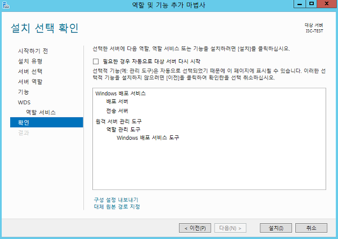This screenshot has width=338, height=239.
Task: Click 대체 원본 경로 지정 link
Action: (x=117, y=207)
